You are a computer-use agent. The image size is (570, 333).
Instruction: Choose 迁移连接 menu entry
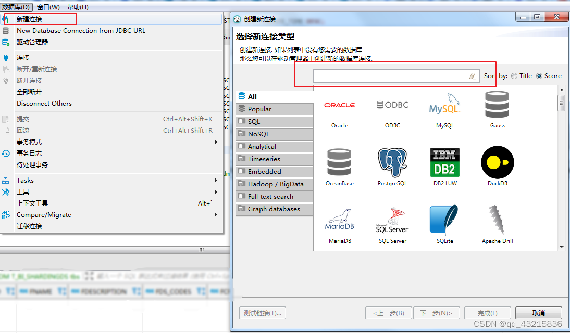111,226
